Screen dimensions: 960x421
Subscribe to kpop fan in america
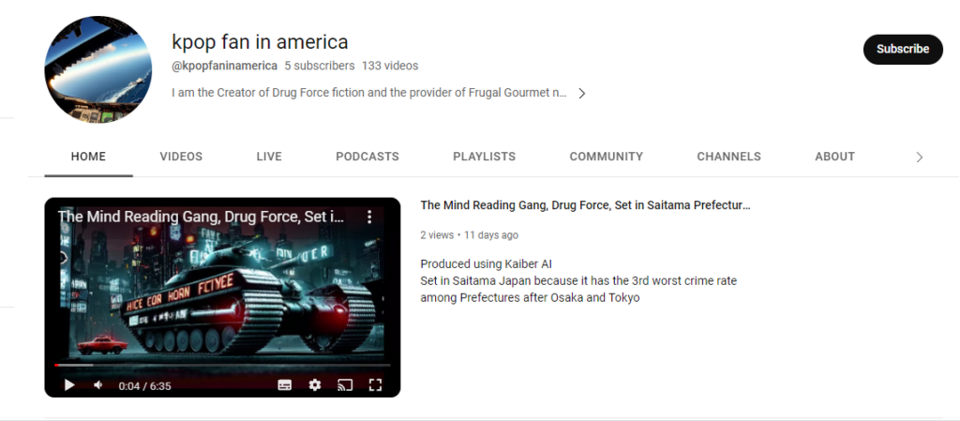point(903,49)
